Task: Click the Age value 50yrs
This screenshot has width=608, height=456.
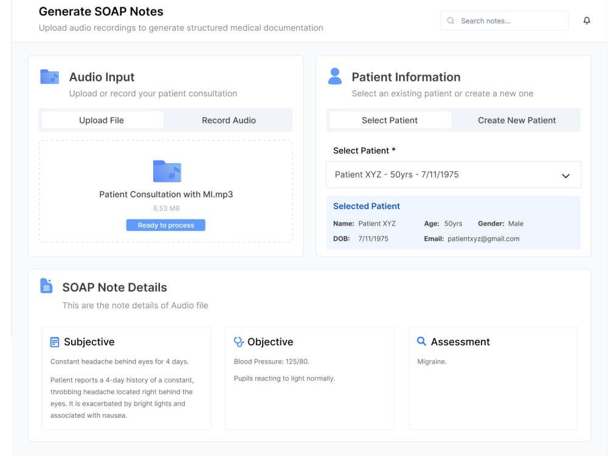Action: click(453, 223)
